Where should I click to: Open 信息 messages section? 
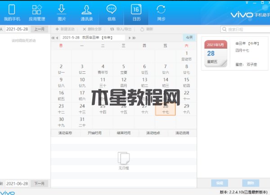(112, 13)
